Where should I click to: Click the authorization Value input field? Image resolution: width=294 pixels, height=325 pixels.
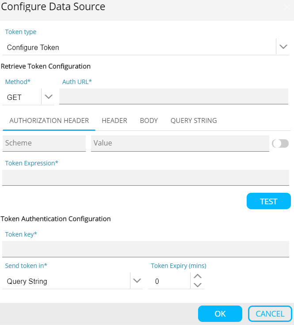[x=179, y=143]
